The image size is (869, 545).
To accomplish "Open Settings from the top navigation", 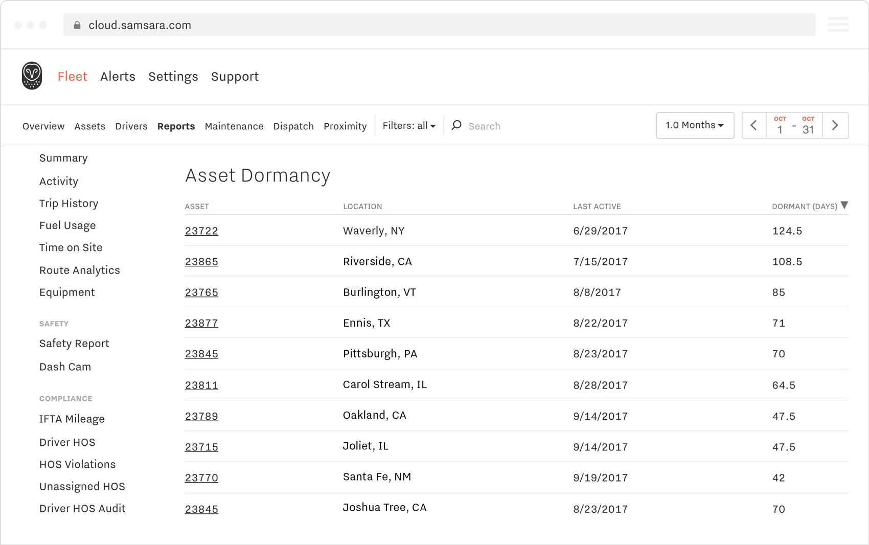I will [x=173, y=77].
